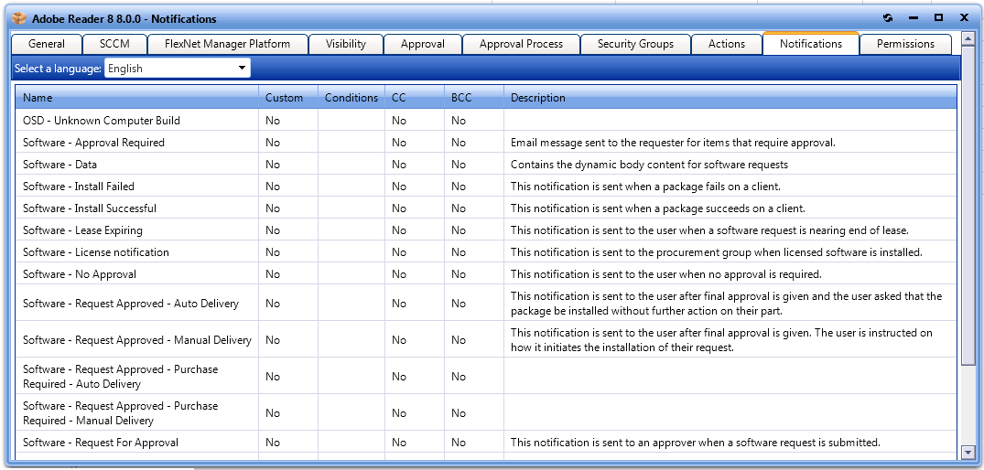Viewport: 984px width, 470px height.
Task: Click CC value No for Install Failed
Action: (x=399, y=187)
